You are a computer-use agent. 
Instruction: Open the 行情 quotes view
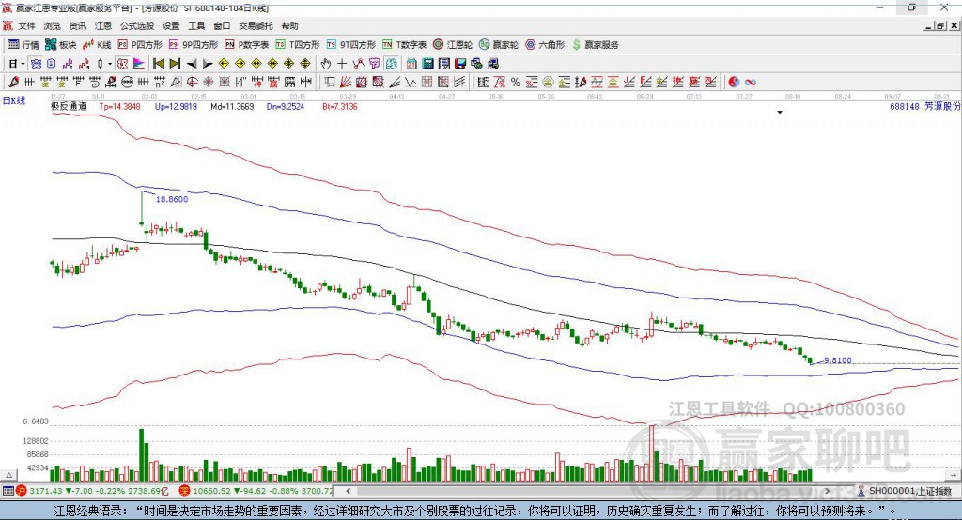(x=23, y=45)
